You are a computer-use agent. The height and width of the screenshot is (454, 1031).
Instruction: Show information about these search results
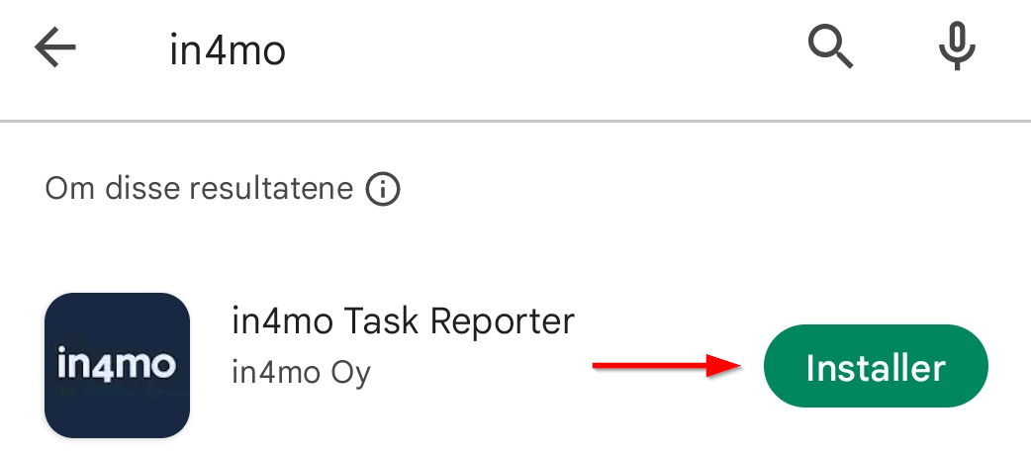pos(383,188)
